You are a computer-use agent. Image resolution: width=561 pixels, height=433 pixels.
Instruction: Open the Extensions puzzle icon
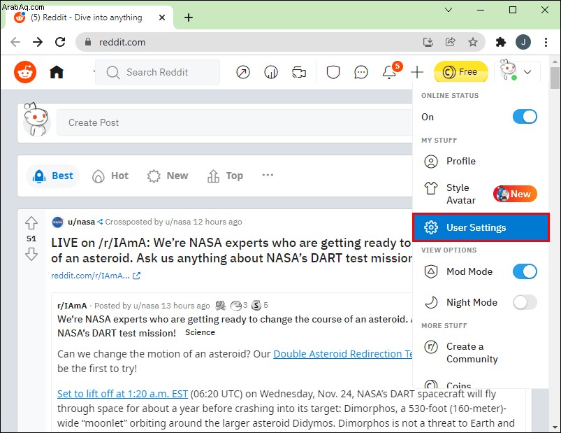click(500, 42)
